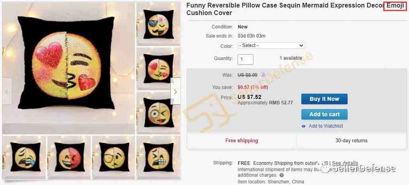Click the Buy It Now button
409x185 pixels.
tap(324, 99)
